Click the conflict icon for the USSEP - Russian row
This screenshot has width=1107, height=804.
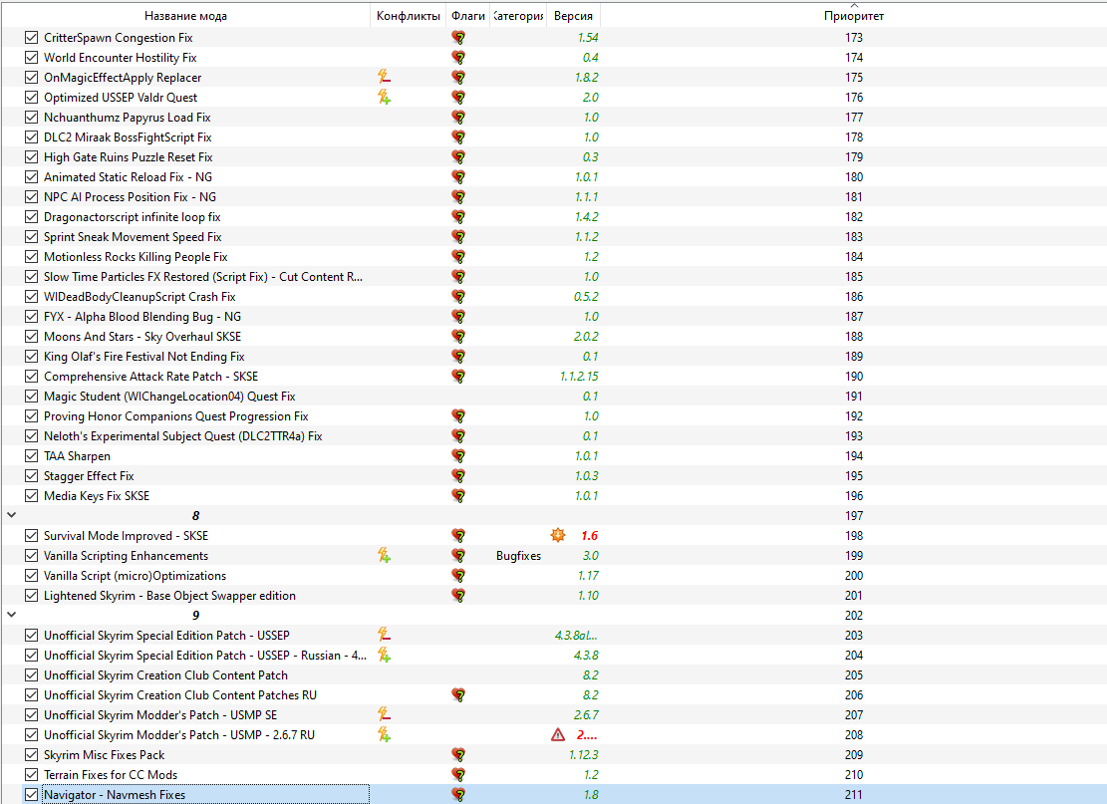384,656
